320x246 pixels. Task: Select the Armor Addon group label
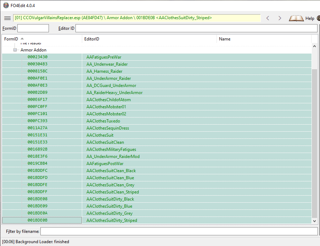tap(33, 50)
